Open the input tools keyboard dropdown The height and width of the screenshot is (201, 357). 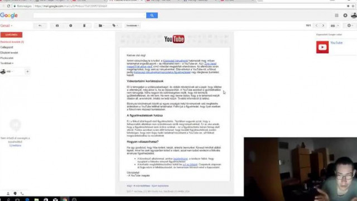[335, 26]
